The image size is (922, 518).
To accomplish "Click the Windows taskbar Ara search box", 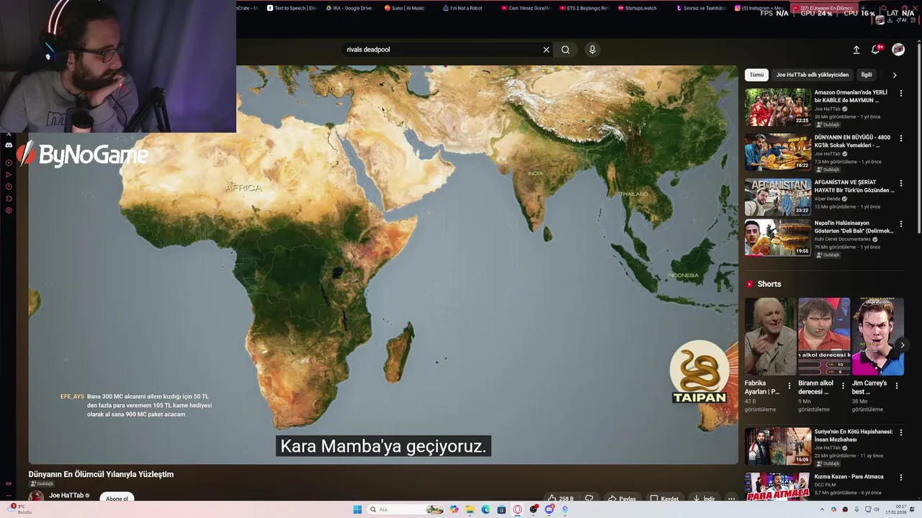I will [x=406, y=509].
